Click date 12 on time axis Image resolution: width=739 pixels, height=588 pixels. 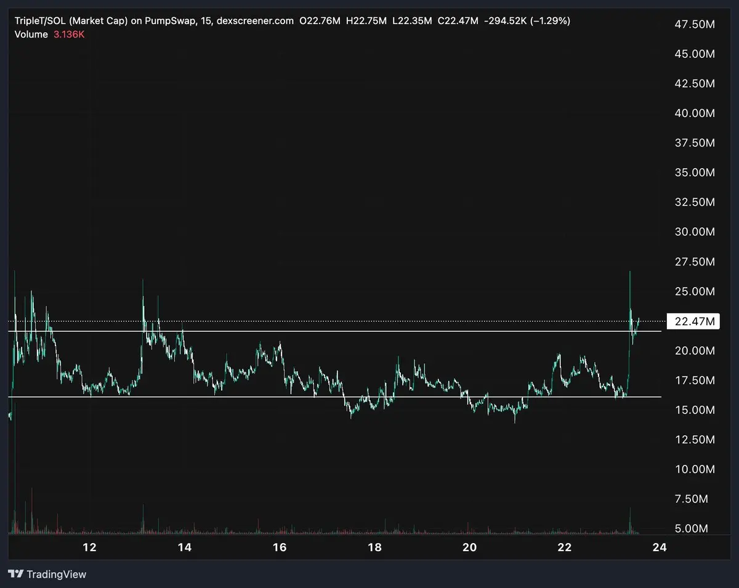pyautogui.click(x=90, y=547)
